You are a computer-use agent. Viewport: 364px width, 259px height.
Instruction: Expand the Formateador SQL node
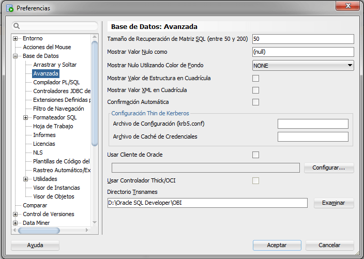coord(26,118)
